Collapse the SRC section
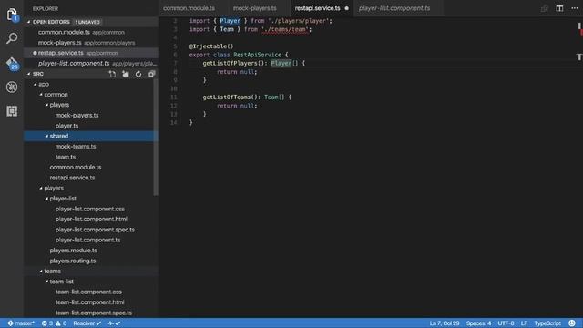This screenshot has width=583, height=328. 28,74
